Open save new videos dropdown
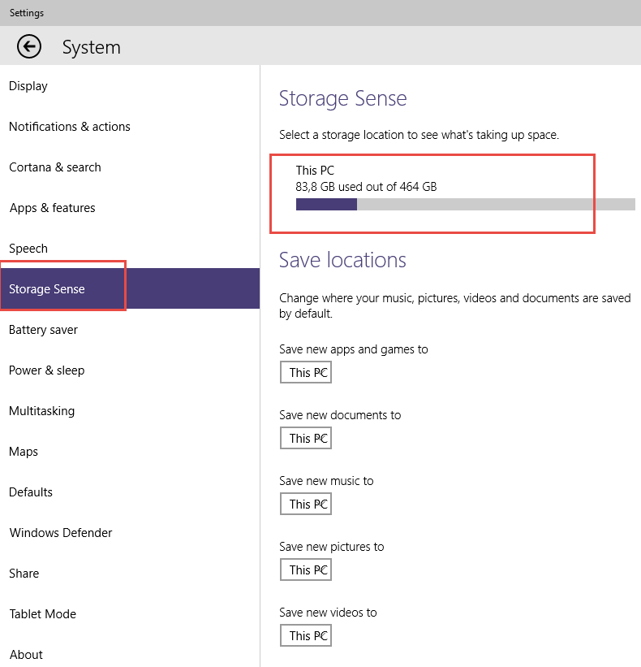The height and width of the screenshot is (667, 641). 306,636
